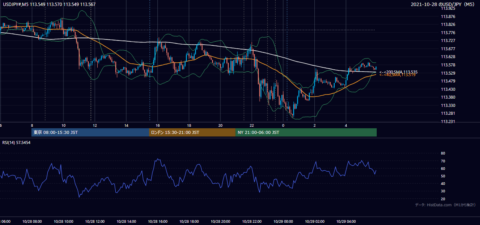480x225 pixels.
Task: Click price axis value 113.380
Action: click(448, 97)
